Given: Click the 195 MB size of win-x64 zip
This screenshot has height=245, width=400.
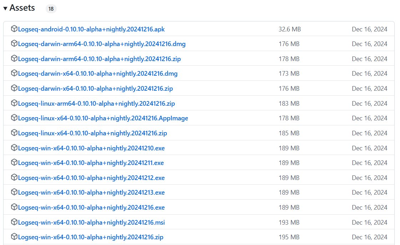Looking at the screenshot, I should [x=289, y=237].
